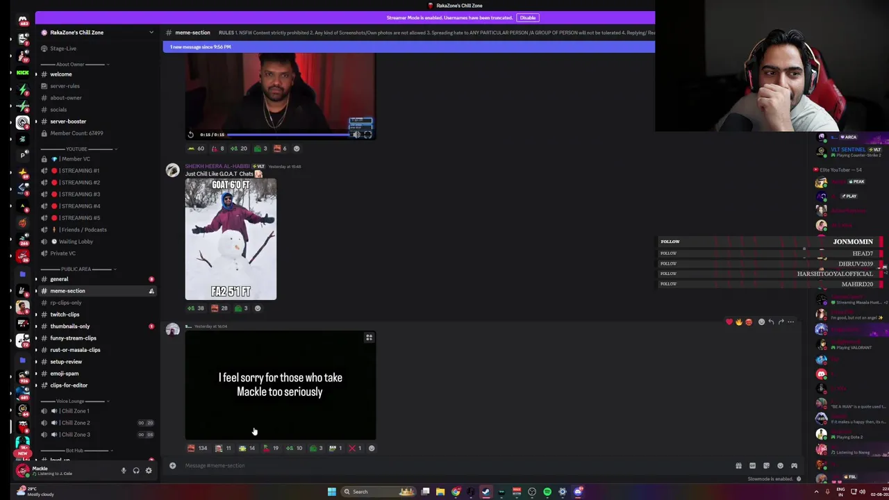Replay the video with the restart icon
The height and width of the screenshot is (500, 889).
[x=191, y=135]
